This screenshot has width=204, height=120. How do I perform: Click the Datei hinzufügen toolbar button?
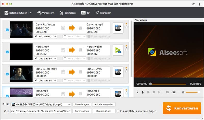[16, 13]
